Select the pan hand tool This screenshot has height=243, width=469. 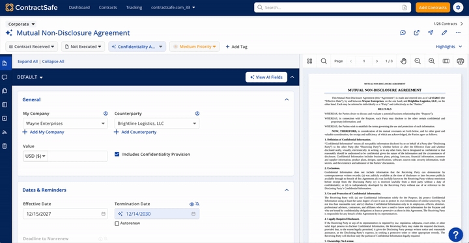click(403, 61)
